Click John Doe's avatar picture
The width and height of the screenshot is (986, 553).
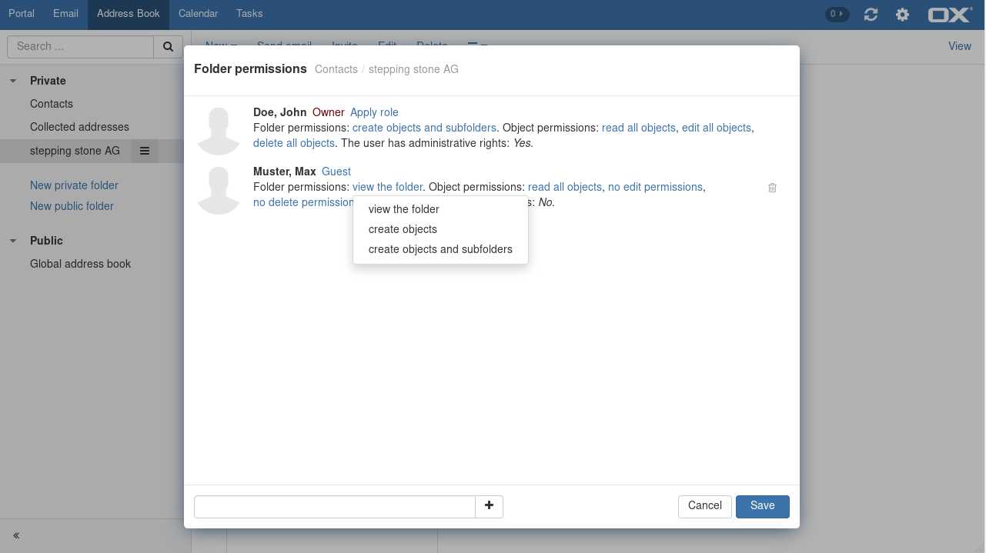pos(219,131)
